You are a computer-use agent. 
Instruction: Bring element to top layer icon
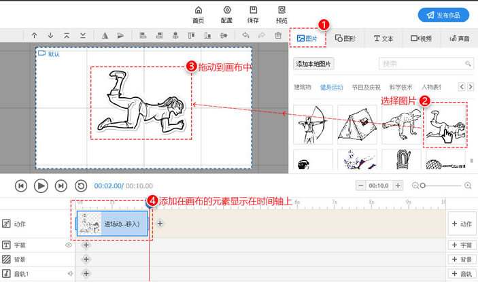pos(67,35)
